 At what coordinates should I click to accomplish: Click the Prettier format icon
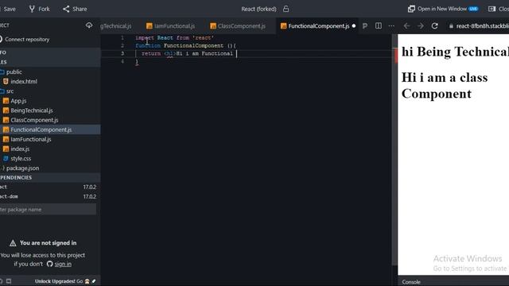tap(365, 25)
